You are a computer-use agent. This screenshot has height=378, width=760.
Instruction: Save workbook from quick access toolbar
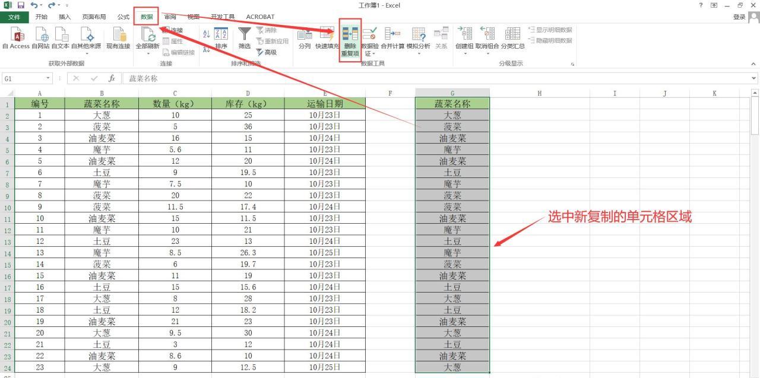(21, 5)
